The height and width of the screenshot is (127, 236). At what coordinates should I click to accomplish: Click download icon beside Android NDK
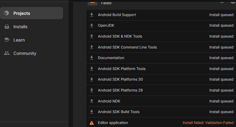tap(92, 101)
